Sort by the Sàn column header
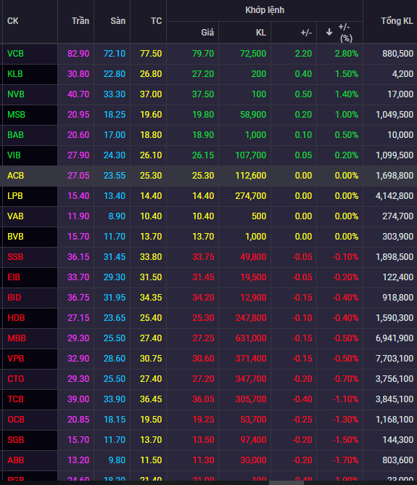This screenshot has width=417, height=485. point(117,21)
